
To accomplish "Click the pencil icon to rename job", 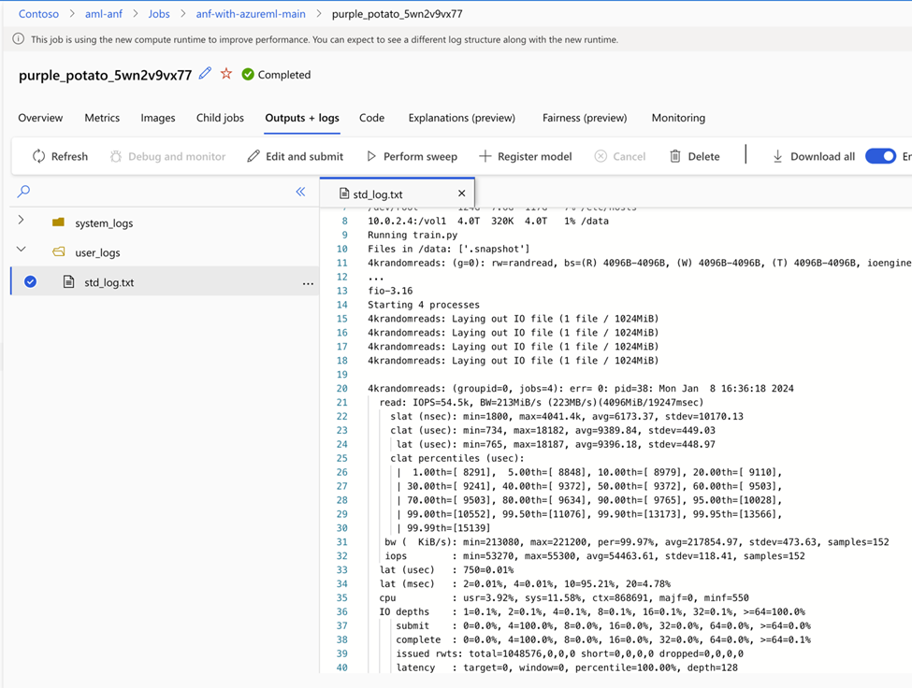I will [205, 74].
